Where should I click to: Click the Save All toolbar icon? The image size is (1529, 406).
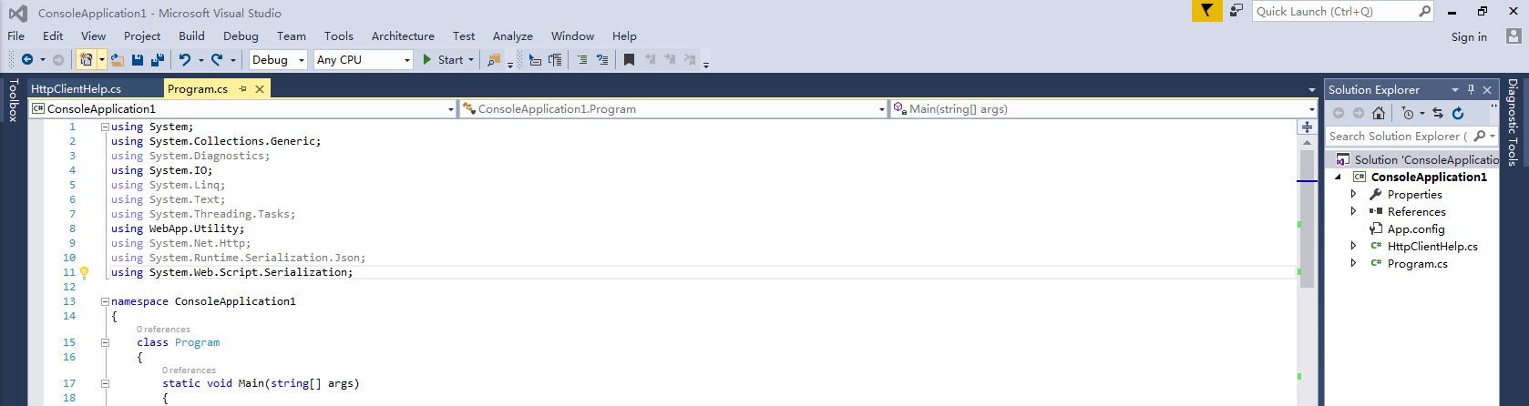pos(158,60)
